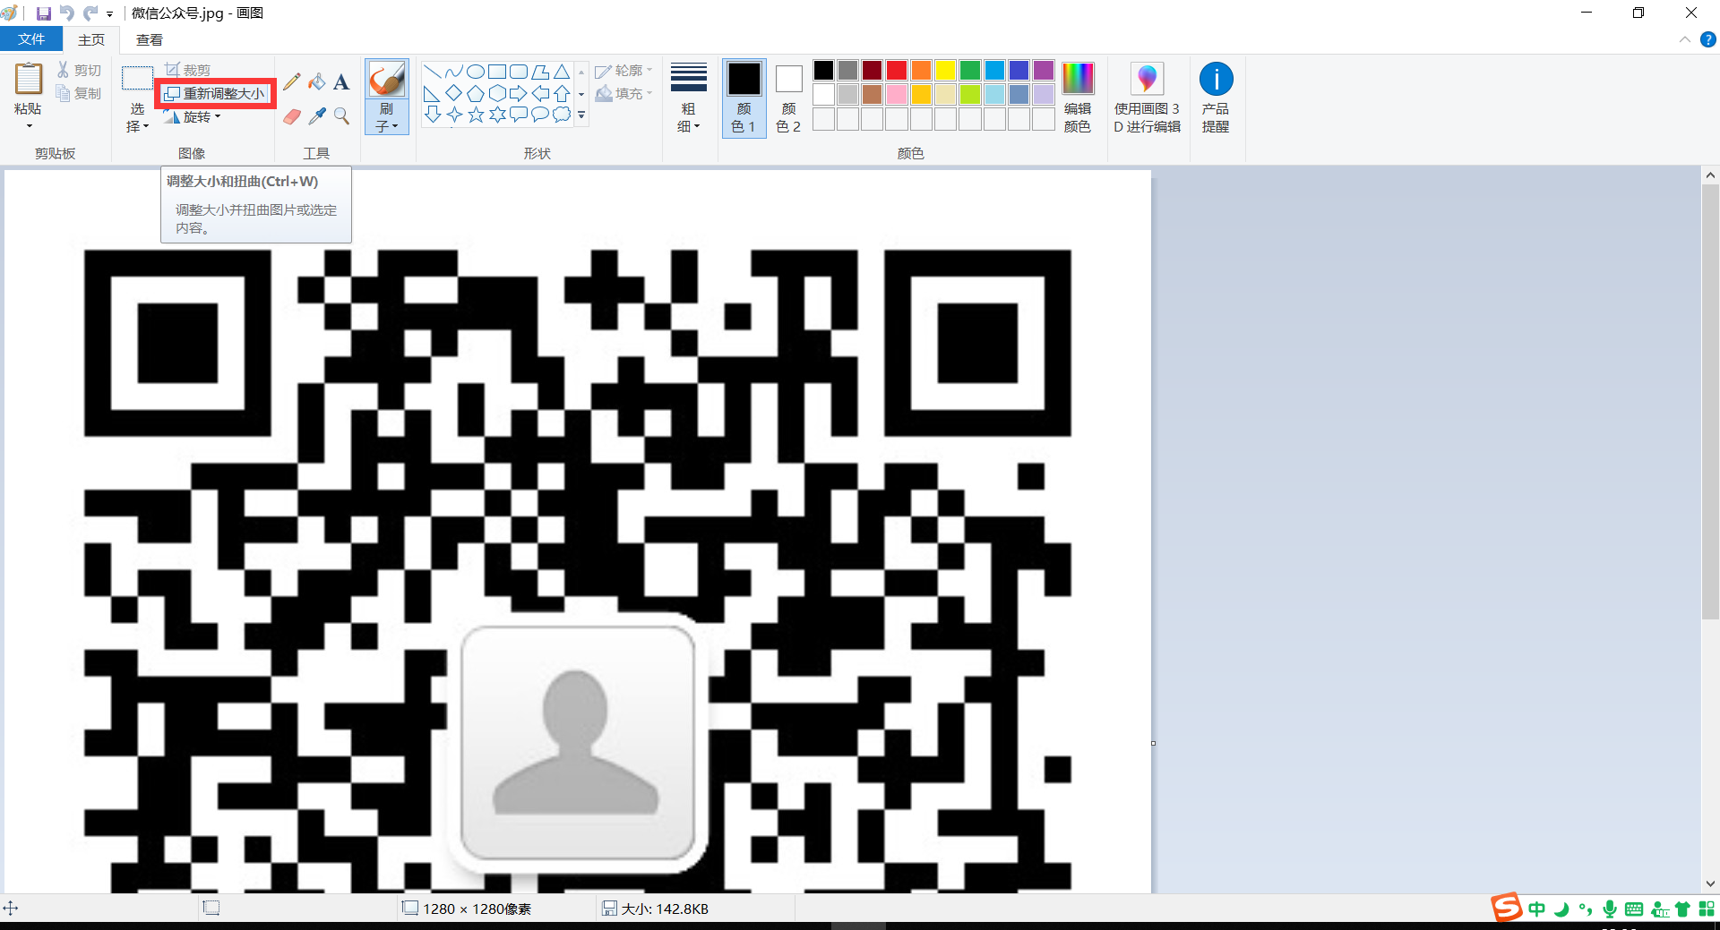This screenshot has width=1720, height=930.
Task: Open the 文件 file menu
Action: (x=31, y=39)
